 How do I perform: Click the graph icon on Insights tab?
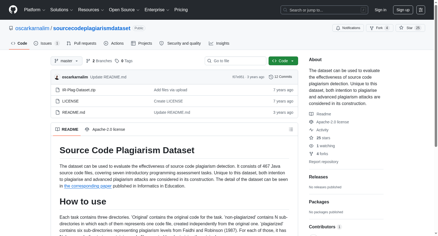211,43
